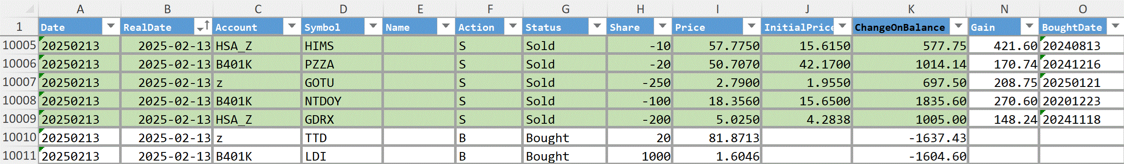This screenshot has height=164, width=1124.
Task: Open the Share column filter arrow
Action: coord(662,27)
